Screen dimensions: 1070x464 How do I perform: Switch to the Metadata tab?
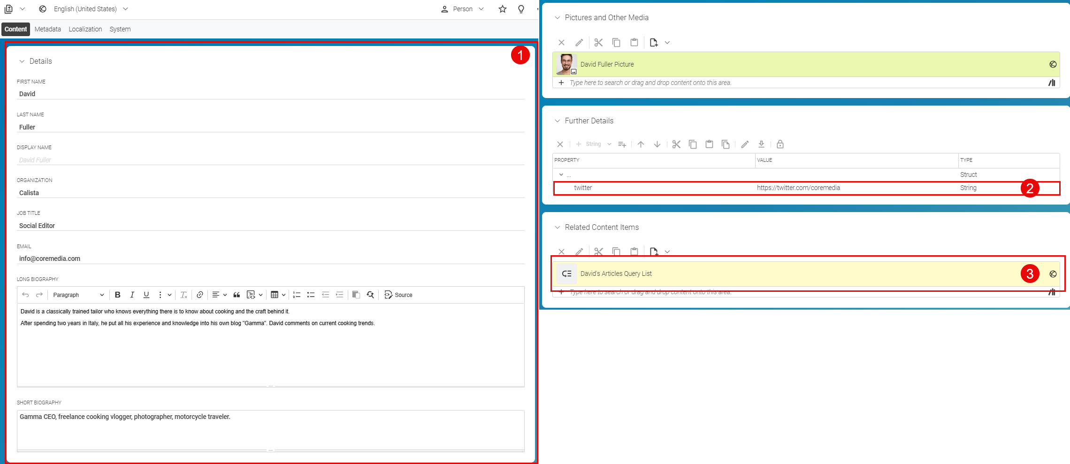coord(48,29)
